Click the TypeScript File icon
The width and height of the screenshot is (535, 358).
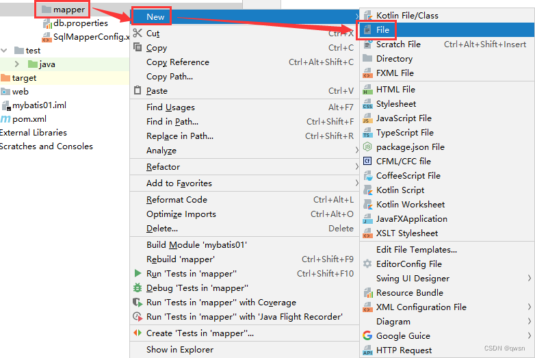point(367,132)
